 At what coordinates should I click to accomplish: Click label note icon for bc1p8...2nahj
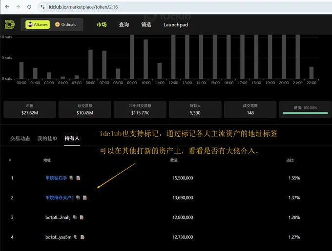[x=82, y=217]
